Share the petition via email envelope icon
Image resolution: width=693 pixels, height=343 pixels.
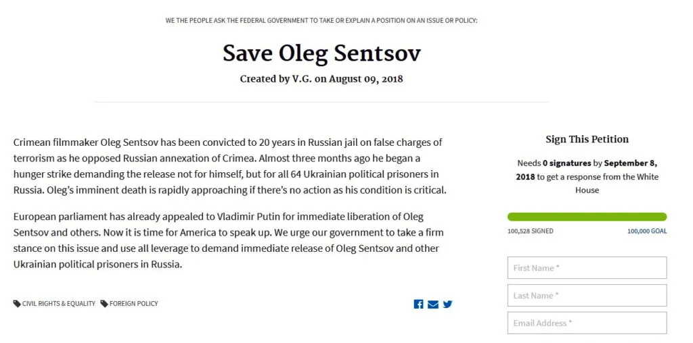(x=433, y=304)
